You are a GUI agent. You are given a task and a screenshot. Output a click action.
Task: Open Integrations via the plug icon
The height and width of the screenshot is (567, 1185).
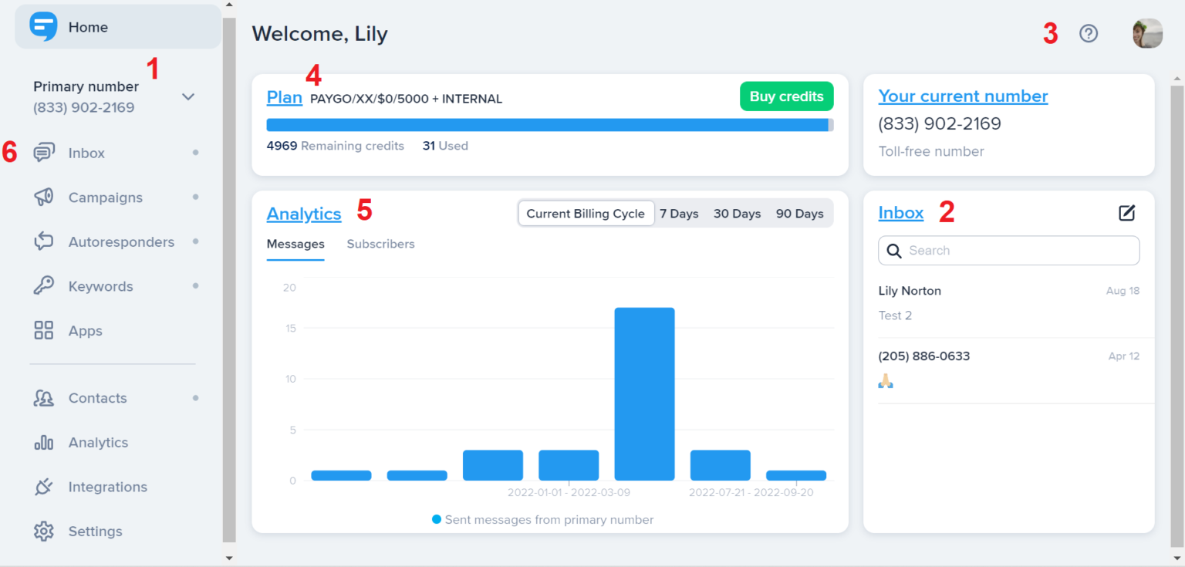pos(44,487)
